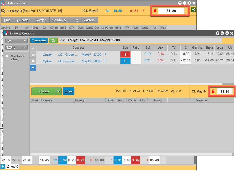Click the RFQ column header
The image size is (236, 171).
click(142, 100)
